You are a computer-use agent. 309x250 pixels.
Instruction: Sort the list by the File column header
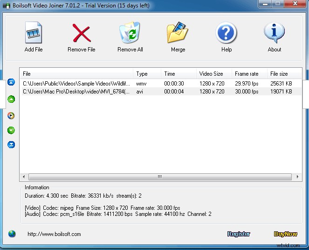point(76,74)
